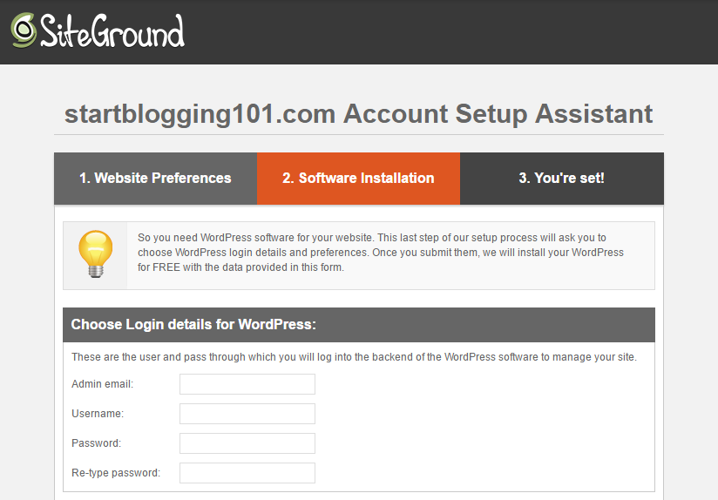
Task: Click into the Username text box
Action: [247, 414]
